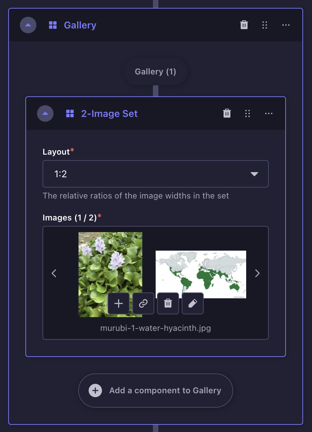Open the 2-Image Set ellipsis menu

pyautogui.click(x=269, y=113)
